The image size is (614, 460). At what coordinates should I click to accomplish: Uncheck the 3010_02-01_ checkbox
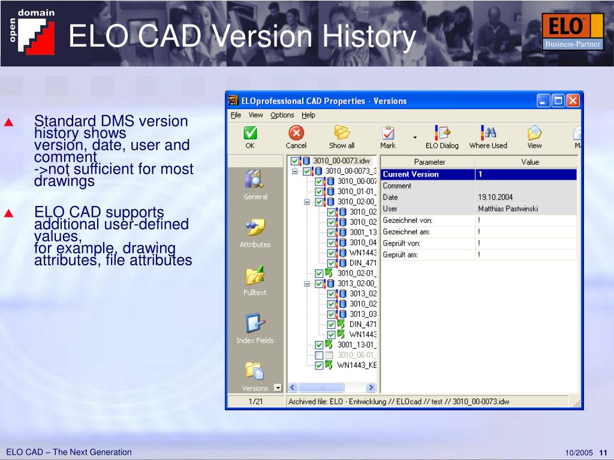[319, 273]
